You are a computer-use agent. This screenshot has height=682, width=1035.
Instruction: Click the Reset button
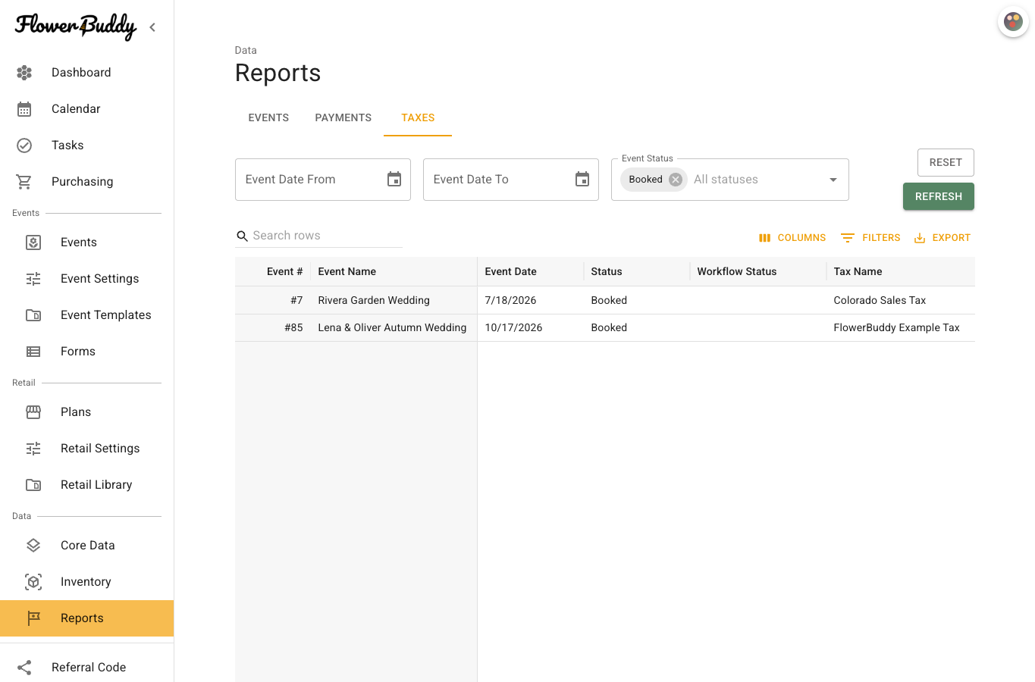tap(946, 163)
